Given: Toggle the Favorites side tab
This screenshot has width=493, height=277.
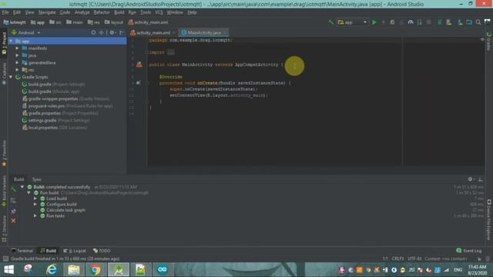Looking at the screenshot, I should click(x=4, y=153).
